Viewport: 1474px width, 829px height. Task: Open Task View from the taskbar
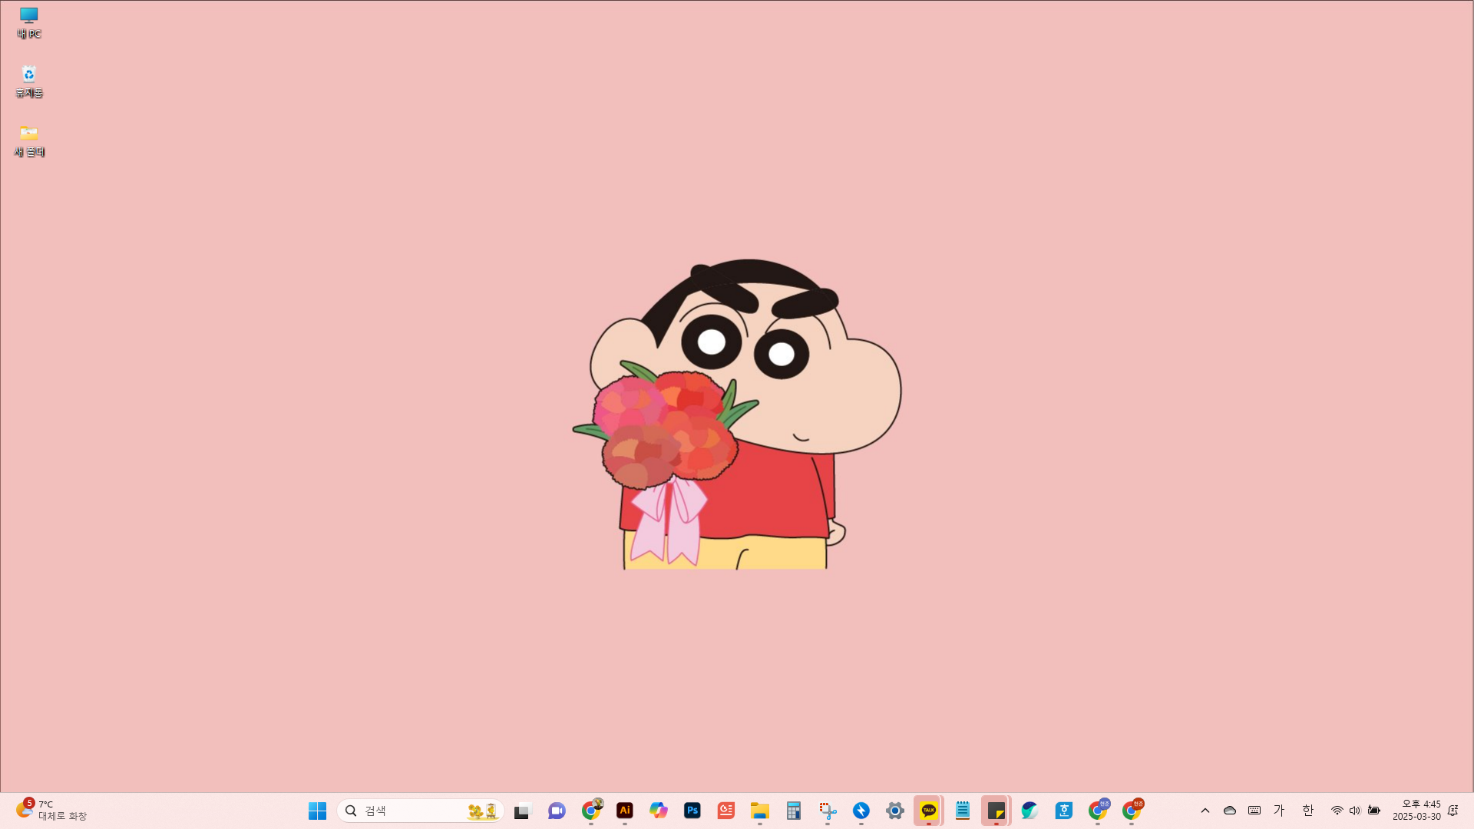tap(523, 811)
